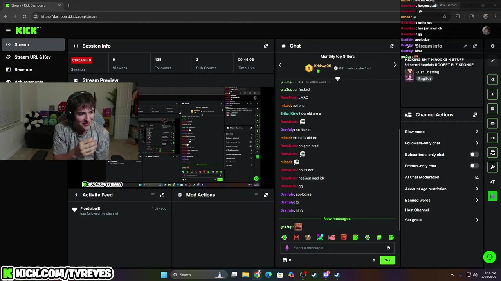This screenshot has height=281, width=501.
Task: Click the browser address bar URL
Action: 69,16
